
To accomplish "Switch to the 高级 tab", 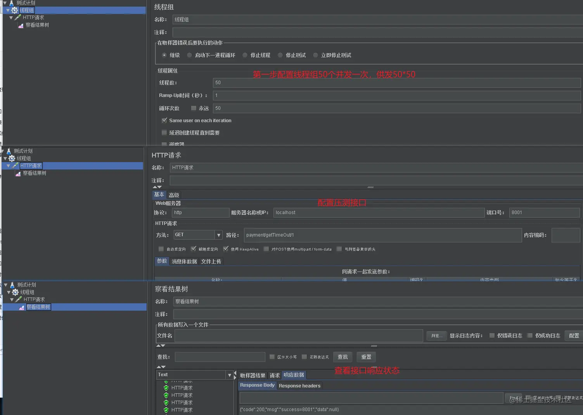I will 174,195.
